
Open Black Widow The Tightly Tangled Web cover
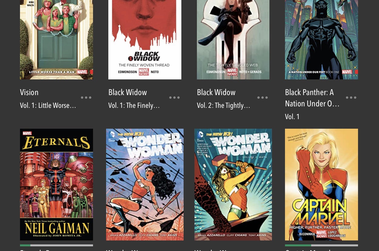(233, 40)
